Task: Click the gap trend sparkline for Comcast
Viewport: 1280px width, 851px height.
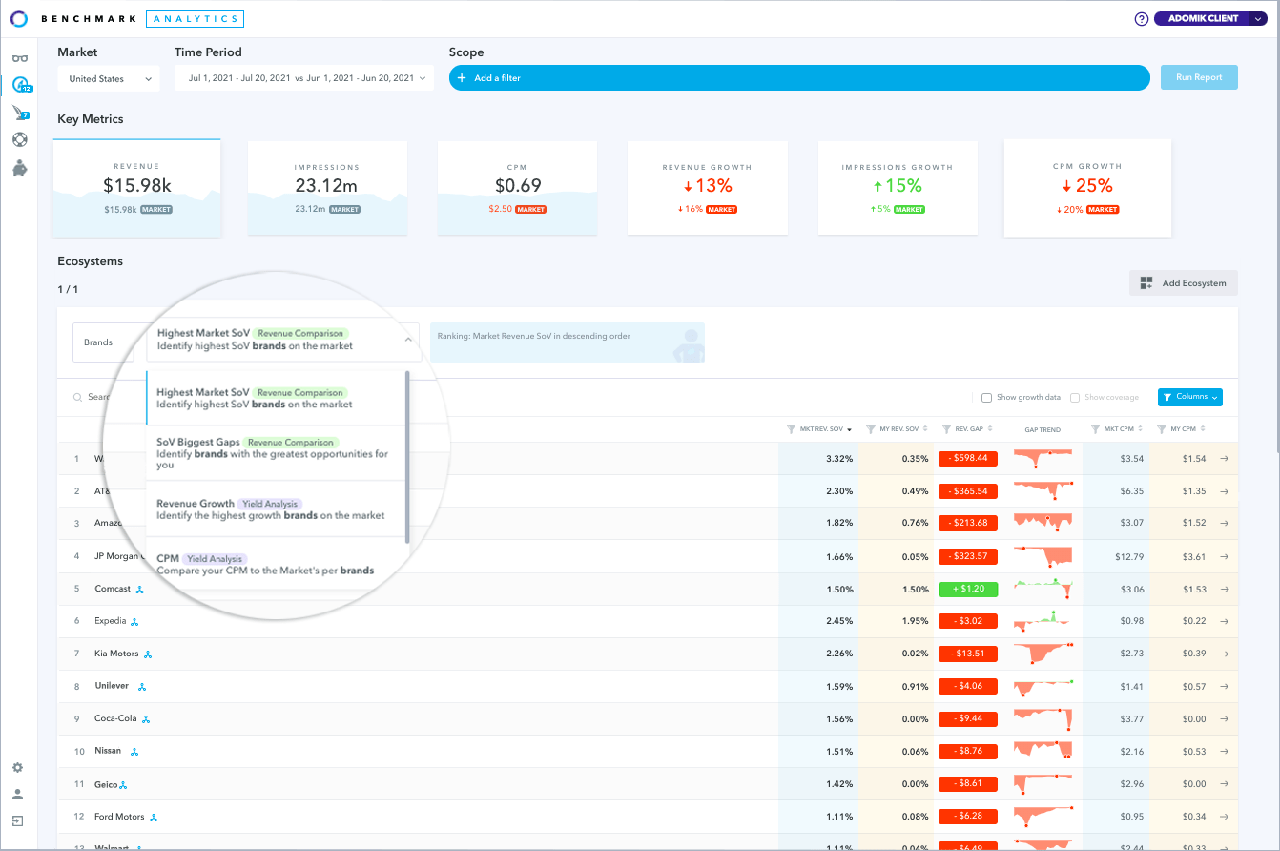Action: click(1043, 589)
